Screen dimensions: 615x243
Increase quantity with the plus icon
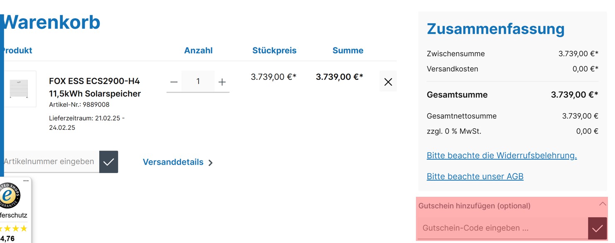(x=222, y=82)
